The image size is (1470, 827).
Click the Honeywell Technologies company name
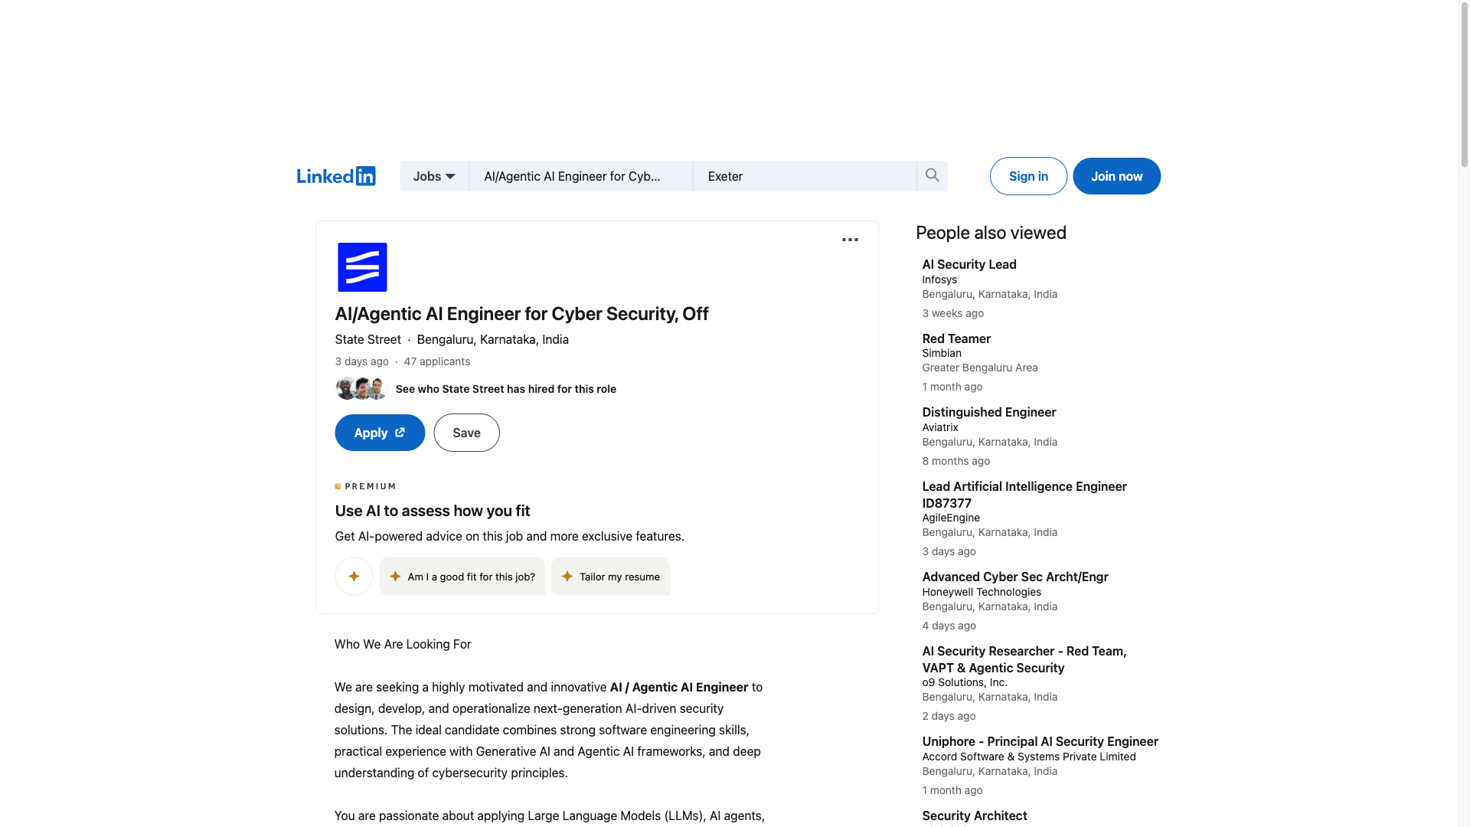click(982, 592)
